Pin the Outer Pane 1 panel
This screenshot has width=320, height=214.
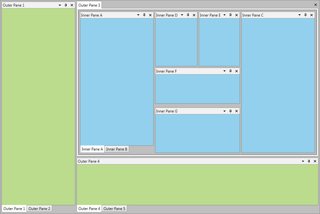pos(66,5)
